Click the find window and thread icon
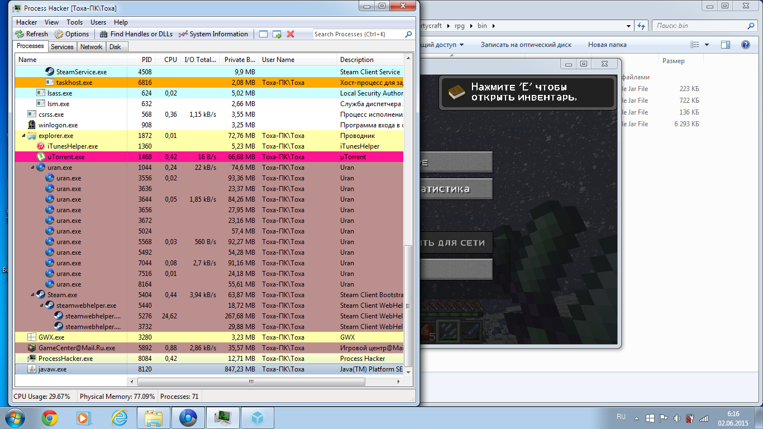 point(277,34)
